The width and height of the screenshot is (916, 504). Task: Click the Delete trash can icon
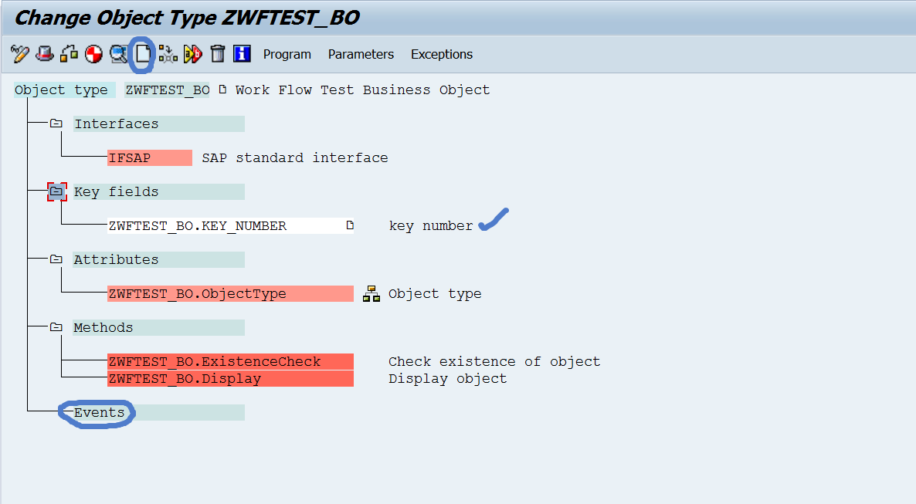click(x=217, y=54)
